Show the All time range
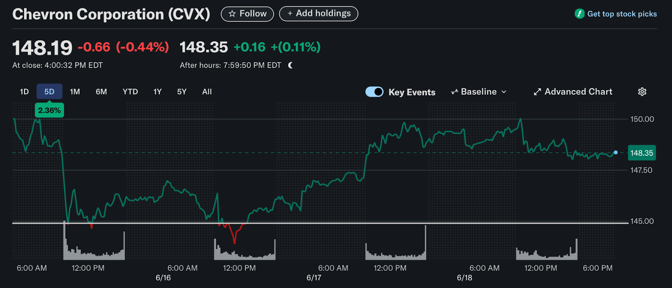 coord(207,92)
